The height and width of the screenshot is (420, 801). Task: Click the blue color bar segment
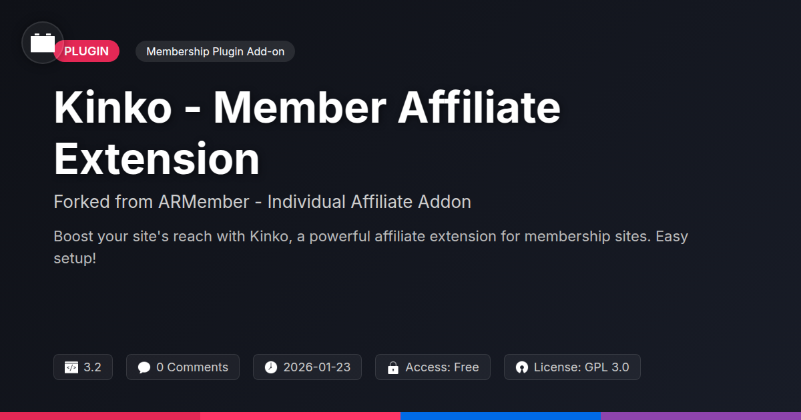(x=501, y=415)
